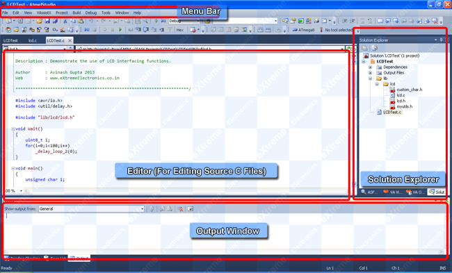Collapse the lcd folder in Solution Explorer
Image resolution: width=452 pixels, height=273 pixels.
(377, 84)
